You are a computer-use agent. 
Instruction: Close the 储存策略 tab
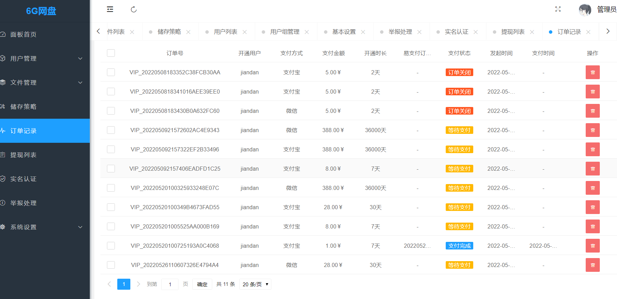click(188, 32)
